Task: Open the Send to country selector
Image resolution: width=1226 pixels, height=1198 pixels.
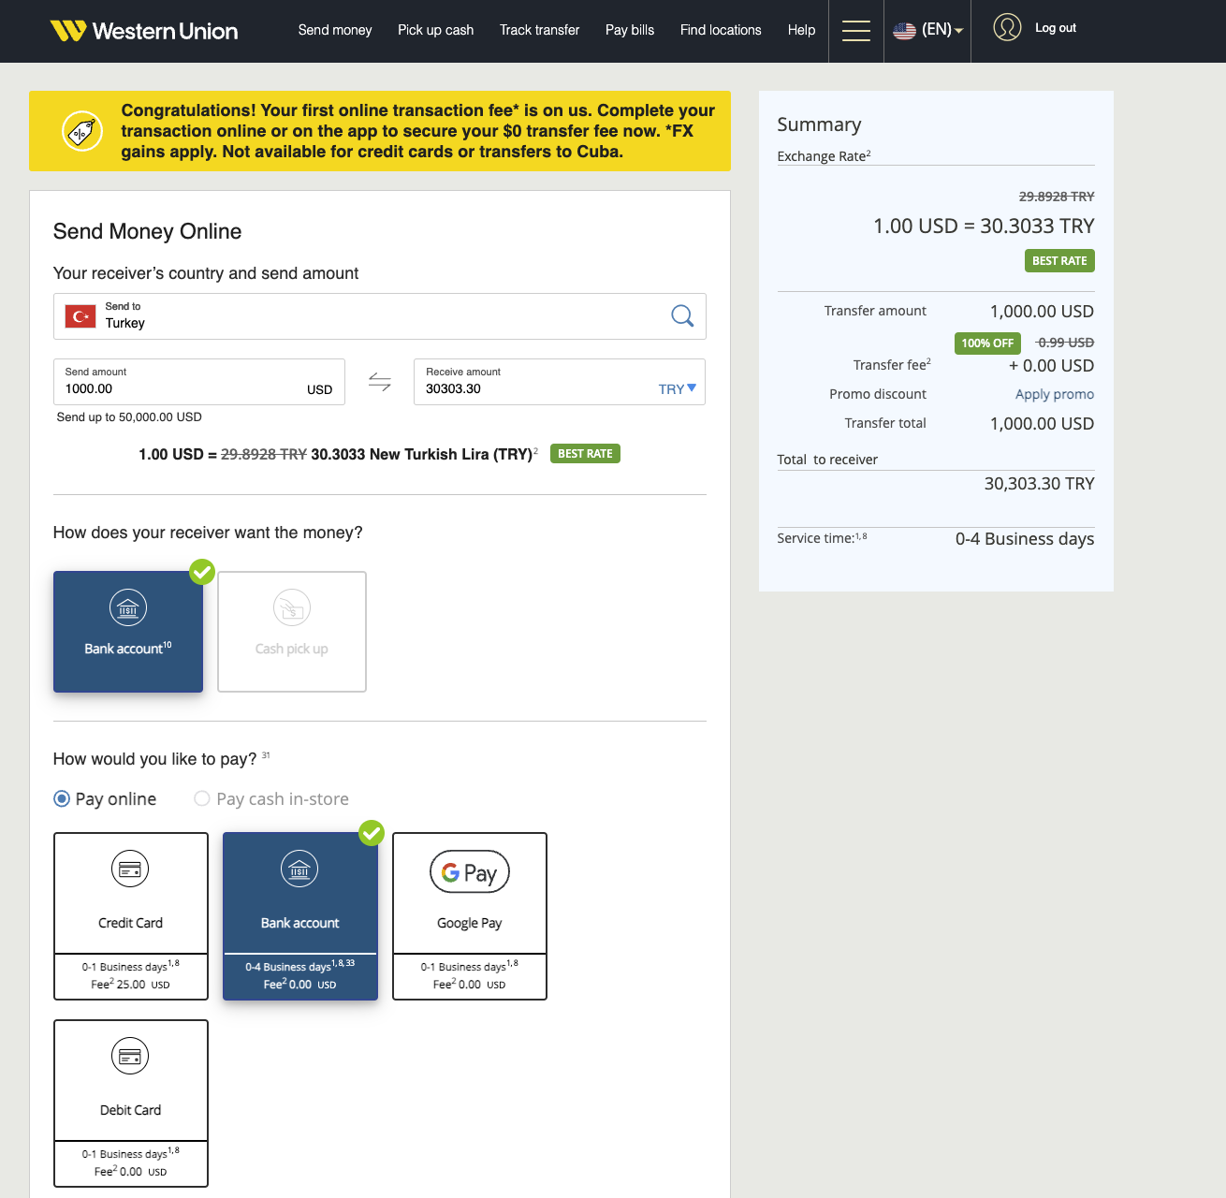Action: (x=380, y=316)
